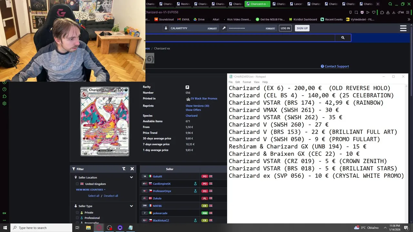Click the Deselect all countries link
The image size is (413, 232).
click(111, 196)
